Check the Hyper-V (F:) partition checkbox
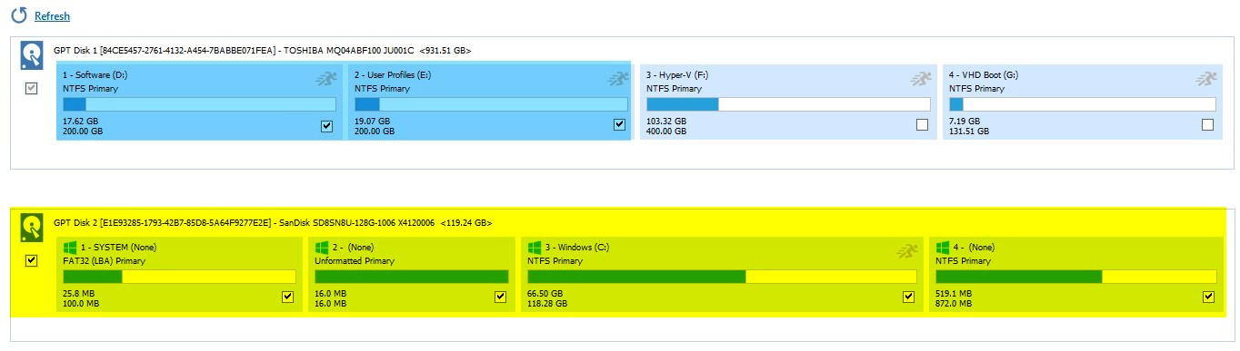 click(x=922, y=125)
